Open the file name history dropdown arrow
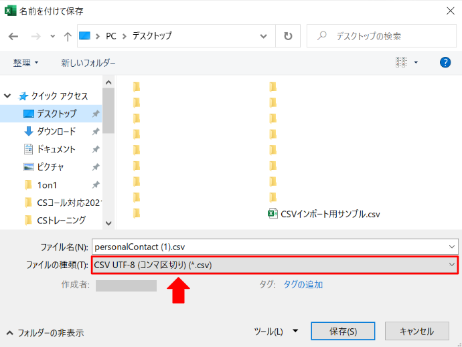The image size is (462, 347). pyautogui.click(x=452, y=247)
